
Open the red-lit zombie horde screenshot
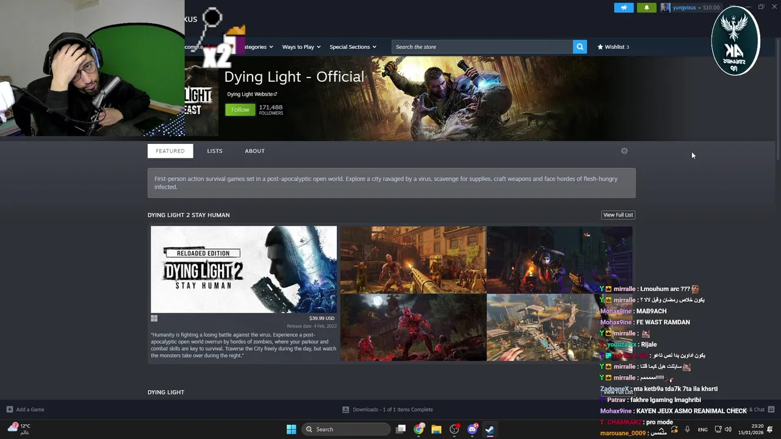pos(413,327)
